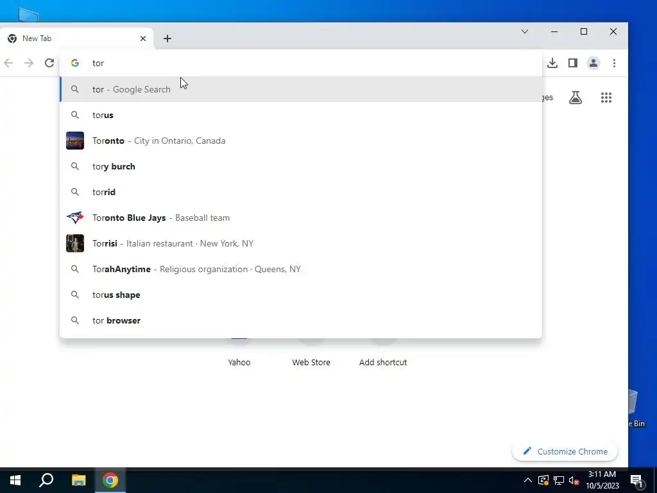Reload the current page
The height and width of the screenshot is (493, 657).
(x=49, y=63)
